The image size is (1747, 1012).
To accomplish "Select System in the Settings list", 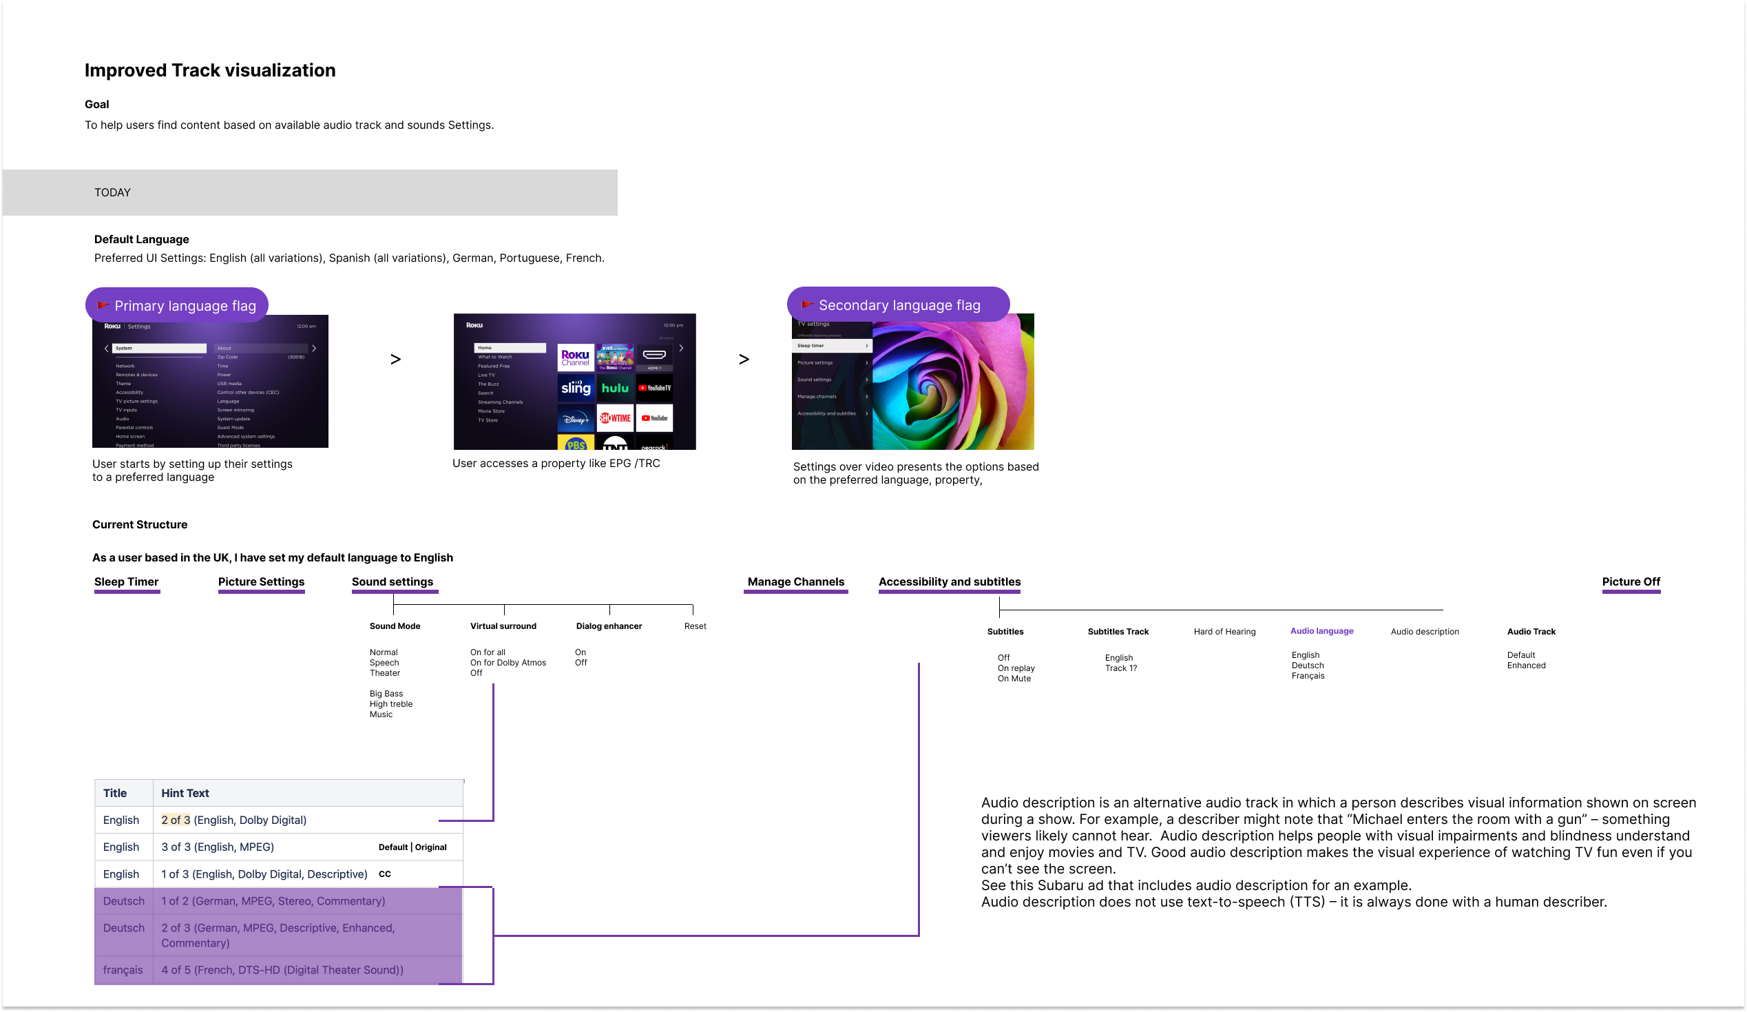I will coord(160,348).
